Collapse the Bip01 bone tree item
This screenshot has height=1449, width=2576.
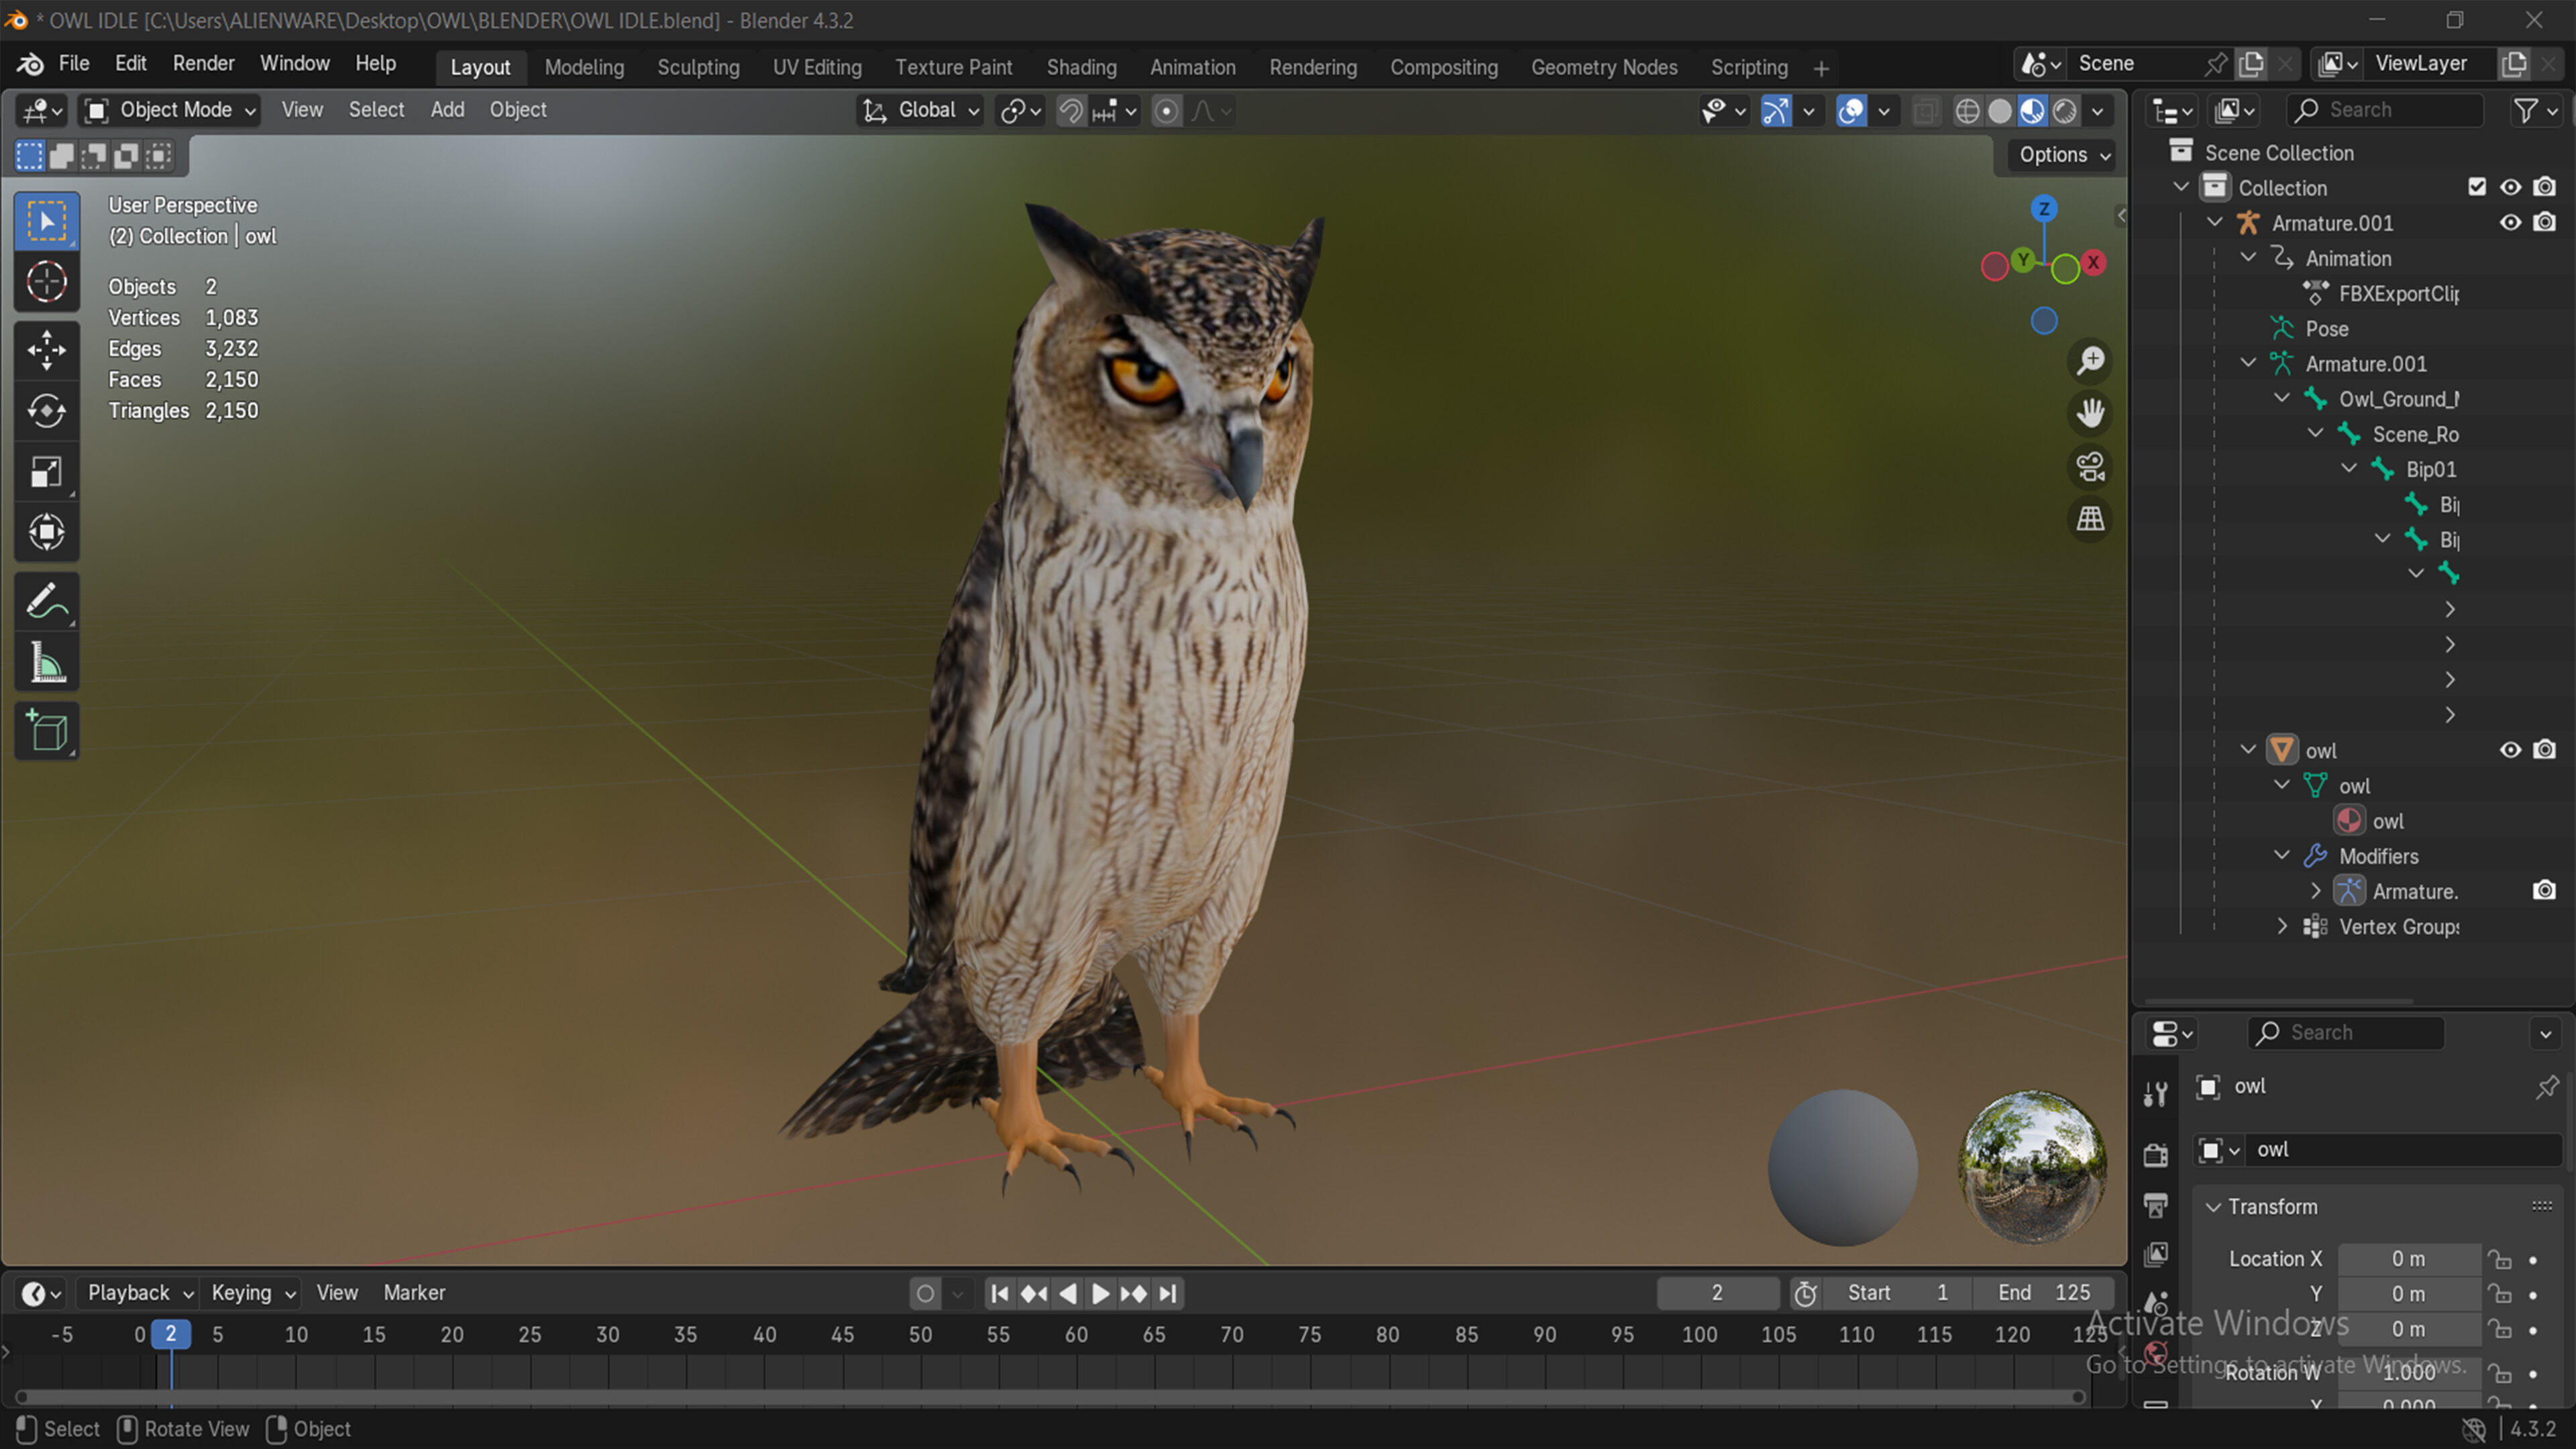2348,469
